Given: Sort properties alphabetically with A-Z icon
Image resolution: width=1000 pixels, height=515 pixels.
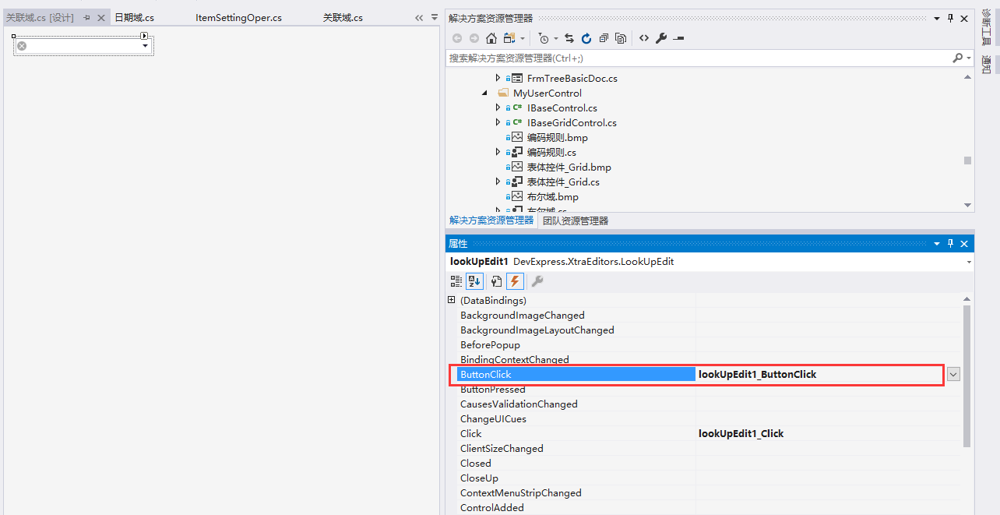Looking at the screenshot, I should (474, 281).
